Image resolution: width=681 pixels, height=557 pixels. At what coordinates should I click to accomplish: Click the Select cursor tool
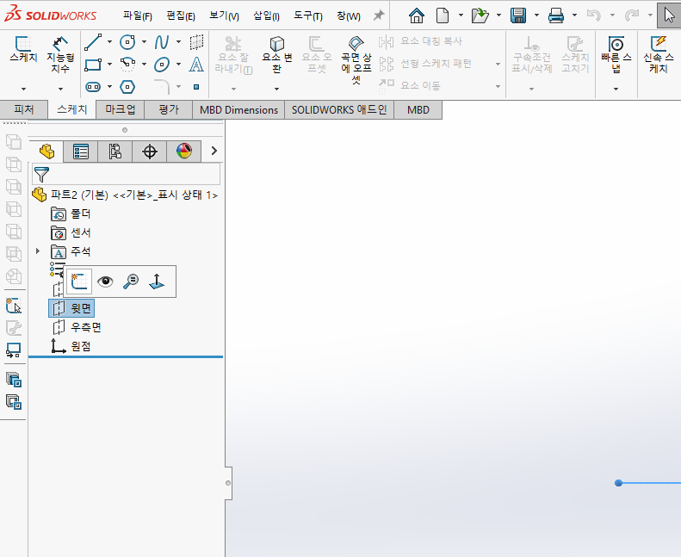[669, 15]
